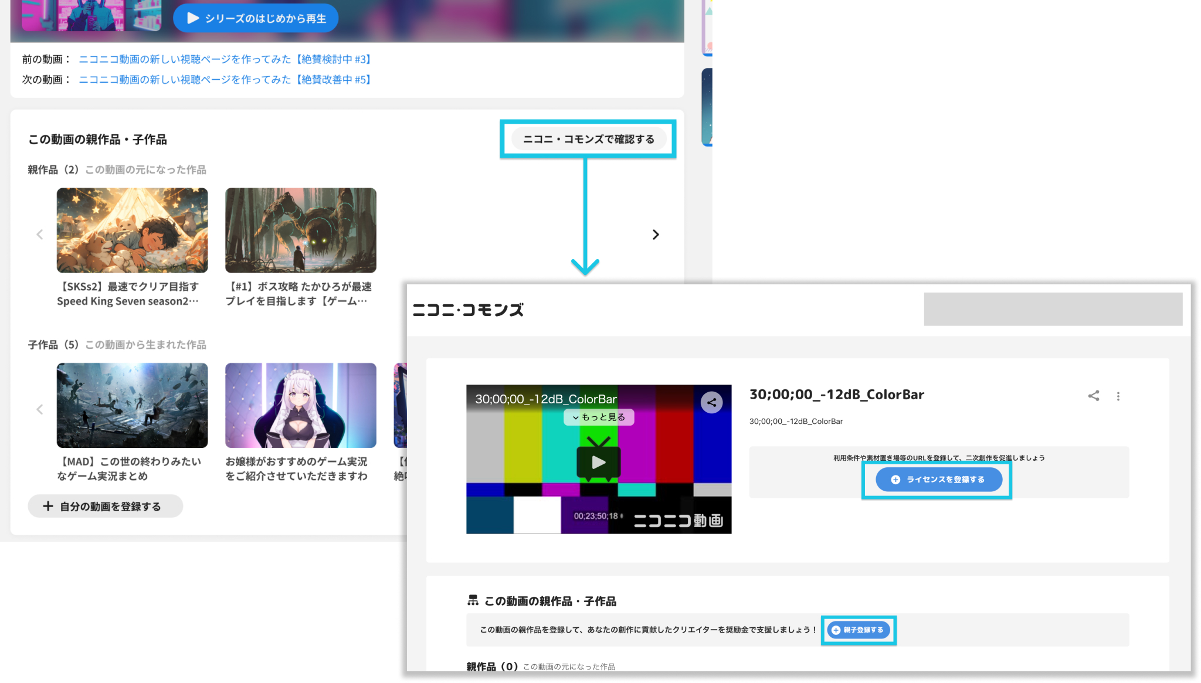Play the series from the beginning

coord(256,18)
